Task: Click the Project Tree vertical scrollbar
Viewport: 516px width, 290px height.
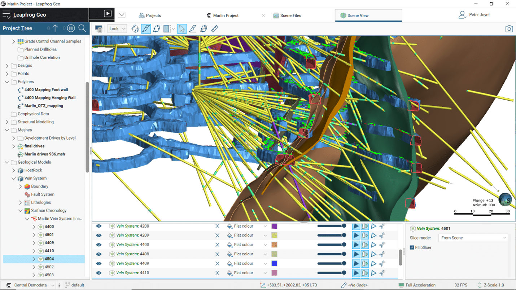Action: [87, 128]
